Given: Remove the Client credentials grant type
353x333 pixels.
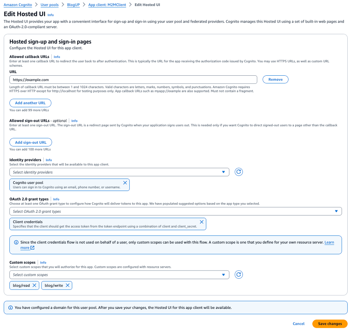Looking at the screenshot, I should (x=201, y=221).
